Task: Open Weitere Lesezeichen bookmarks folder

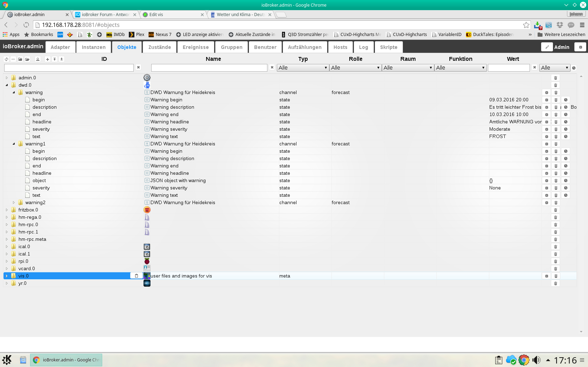Action: [x=561, y=35]
